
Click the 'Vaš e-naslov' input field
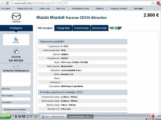tap(16, 99)
